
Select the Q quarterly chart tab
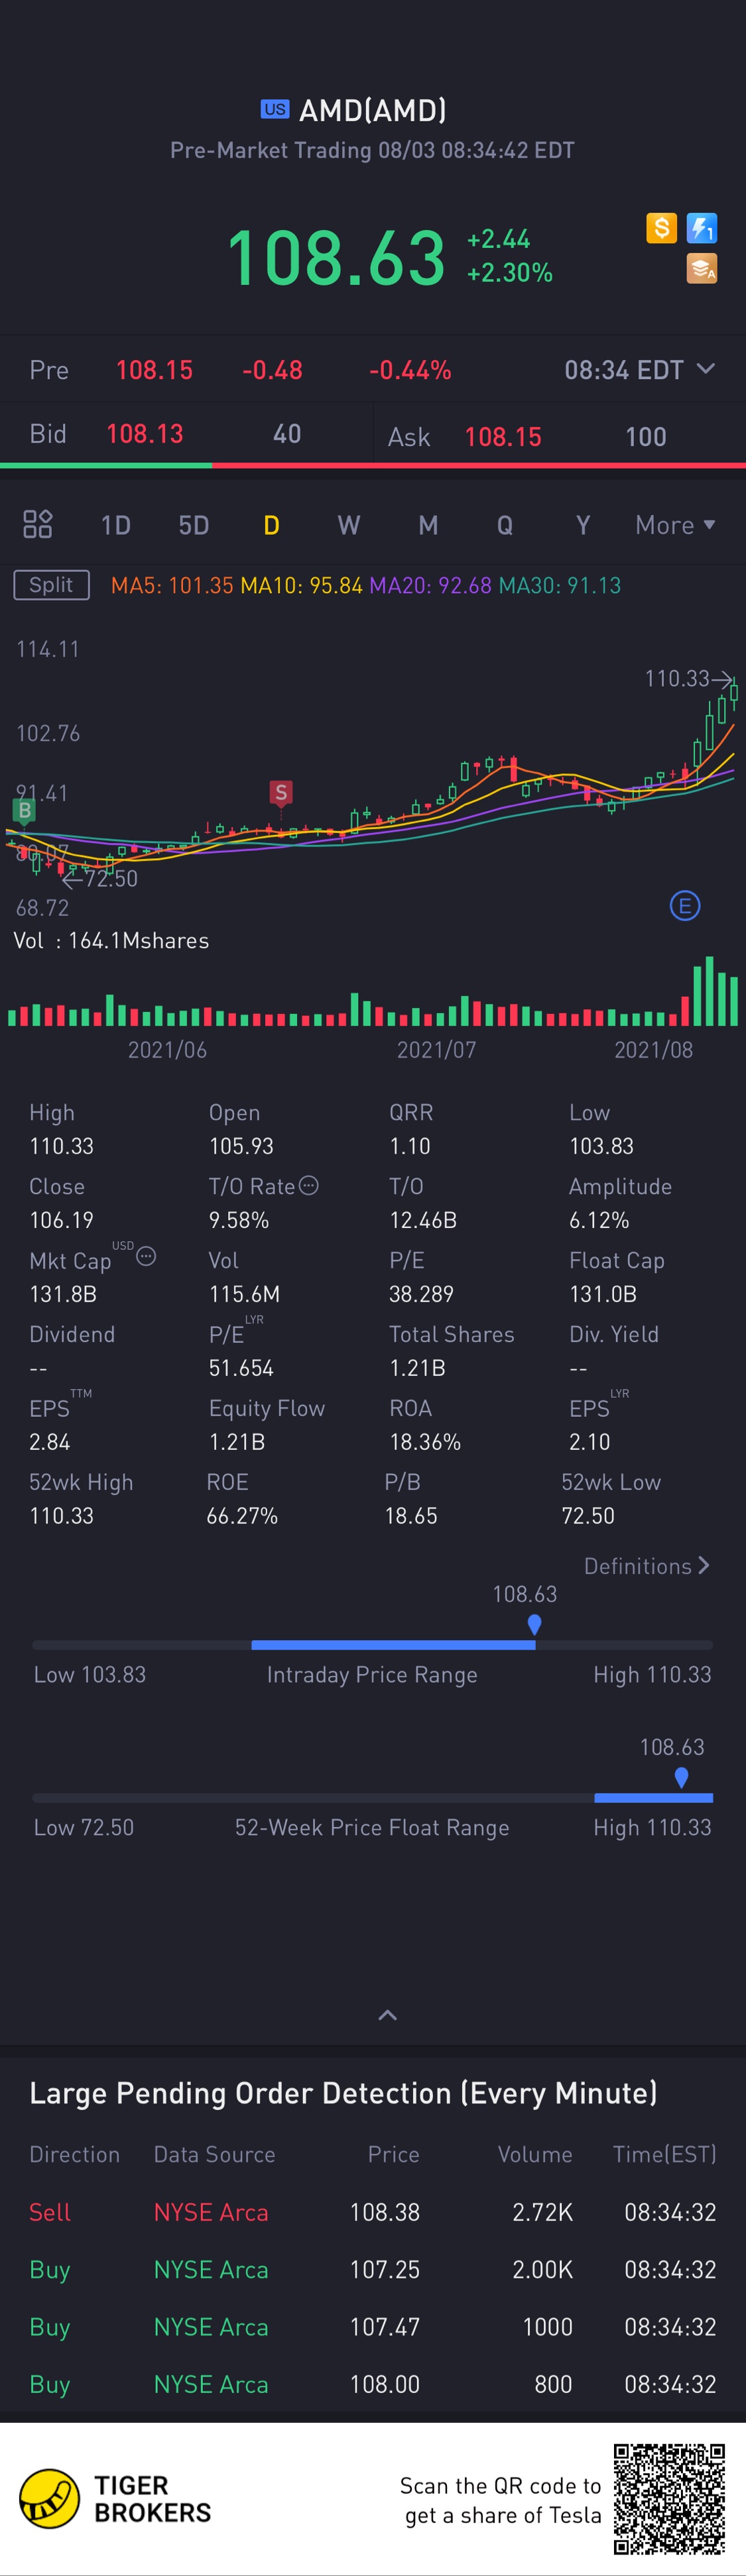coord(505,525)
